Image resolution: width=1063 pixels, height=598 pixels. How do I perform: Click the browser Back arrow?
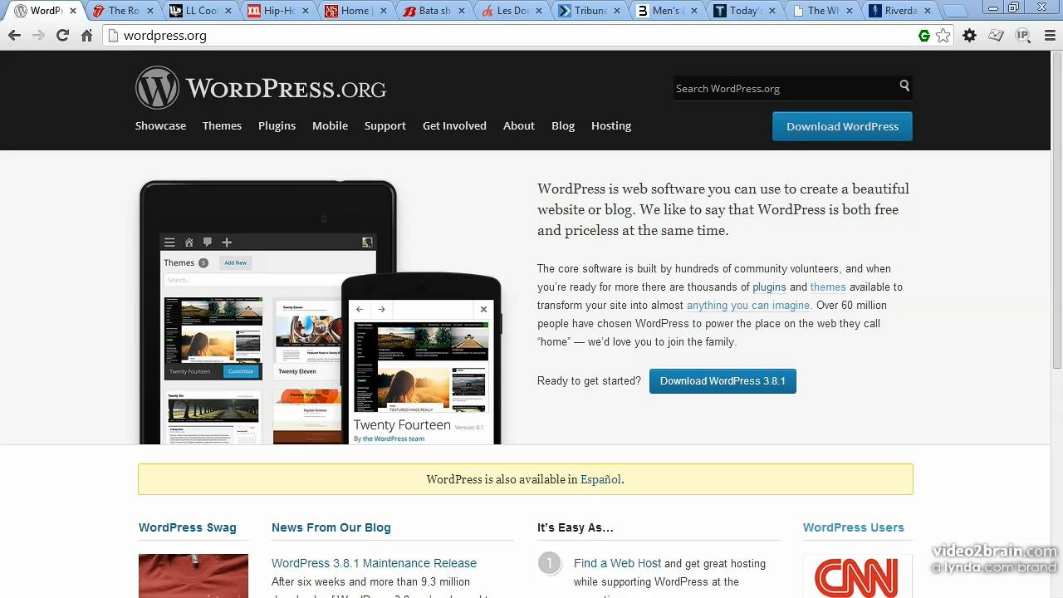click(14, 36)
